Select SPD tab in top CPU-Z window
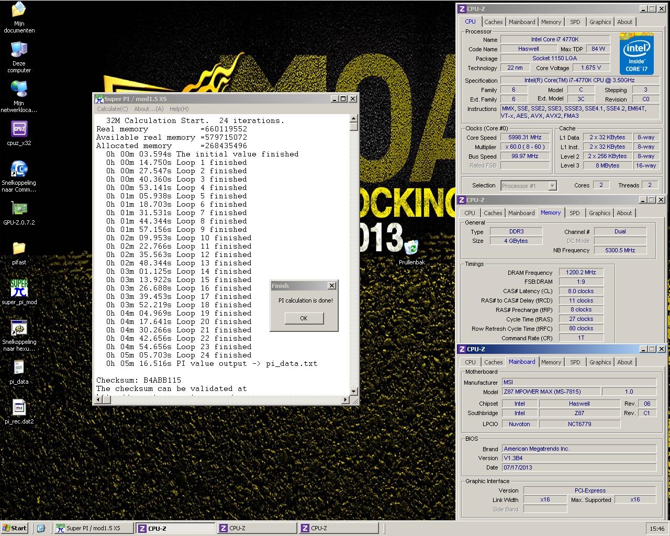Image resolution: width=670 pixels, height=536 pixels. (x=575, y=22)
